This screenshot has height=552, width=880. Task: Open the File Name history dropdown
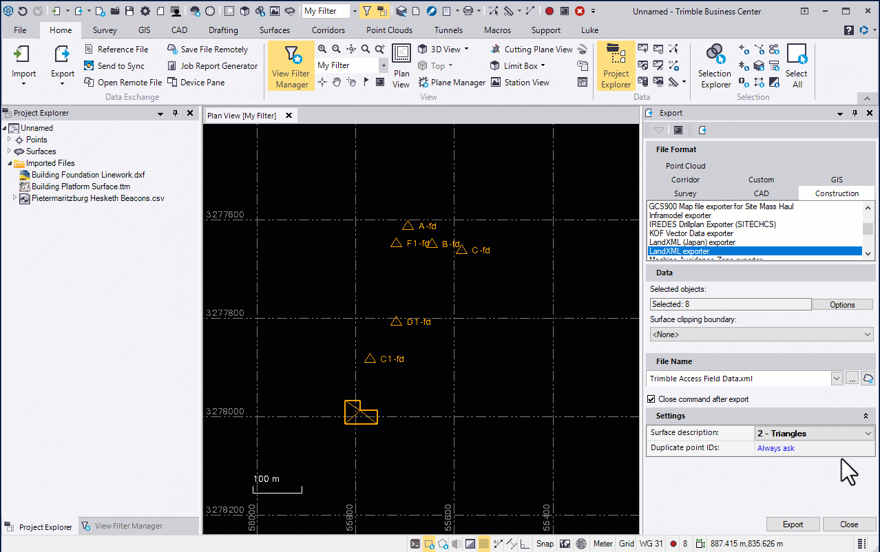837,379
